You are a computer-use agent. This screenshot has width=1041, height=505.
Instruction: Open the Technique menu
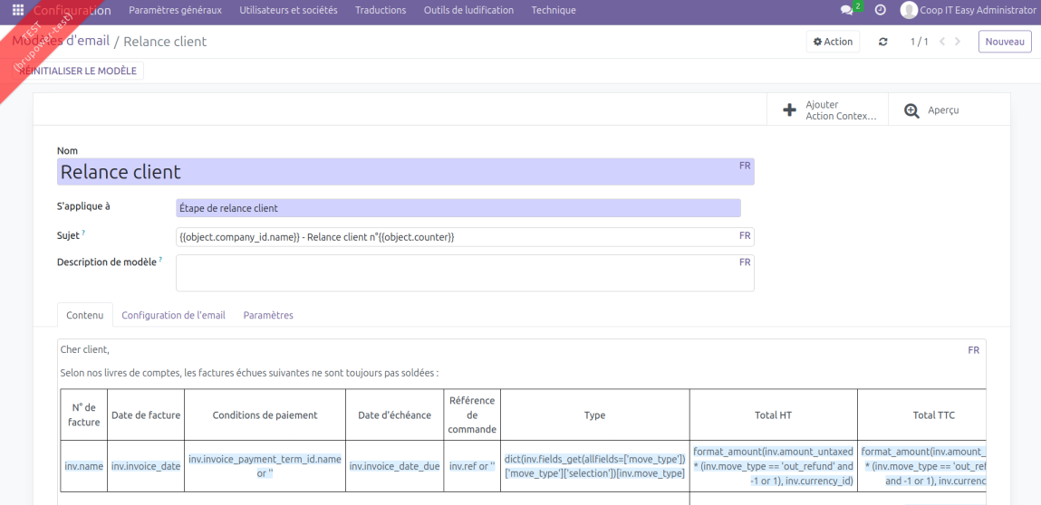tap(554, 10)
